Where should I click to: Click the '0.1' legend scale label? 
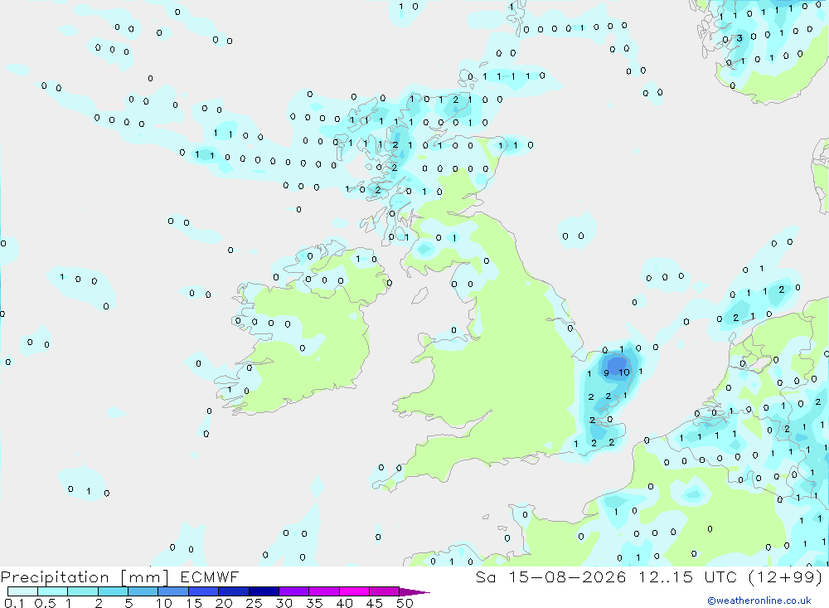point(14,603)
